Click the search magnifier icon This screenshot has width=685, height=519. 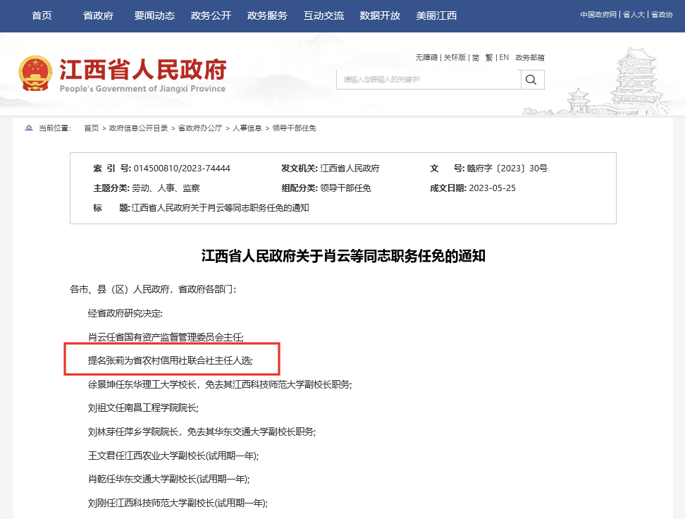click(531, 80)
